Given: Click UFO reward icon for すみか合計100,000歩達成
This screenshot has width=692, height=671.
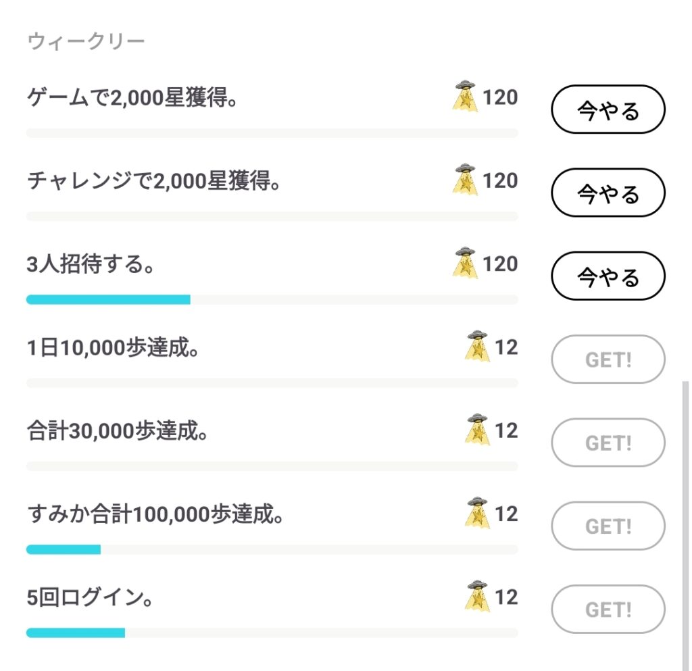Looking at the screenshot, I should [477, 513].
